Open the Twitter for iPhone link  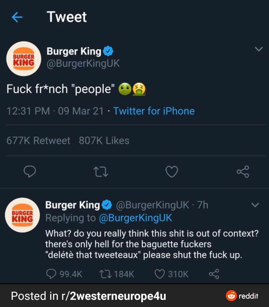[154, 111]
